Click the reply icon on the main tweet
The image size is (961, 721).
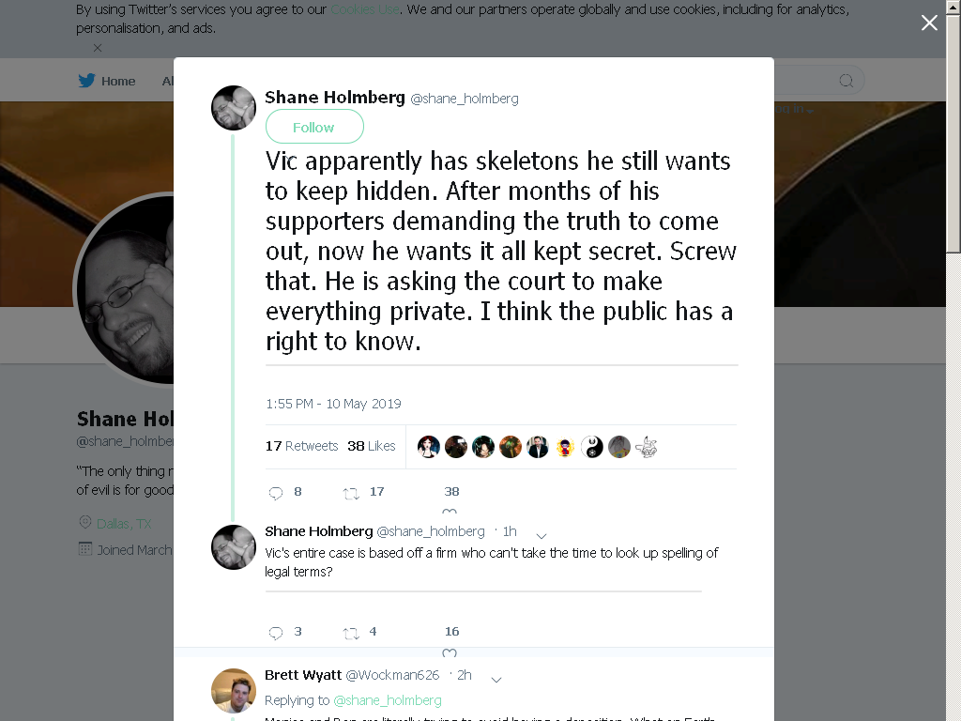click(276, 493)
